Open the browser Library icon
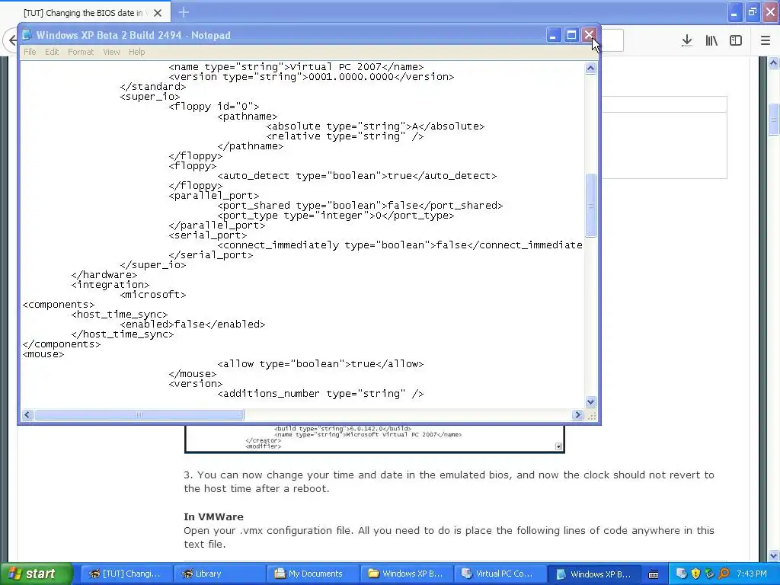Viewport: 780px width, 585px height. pos(711,41)
